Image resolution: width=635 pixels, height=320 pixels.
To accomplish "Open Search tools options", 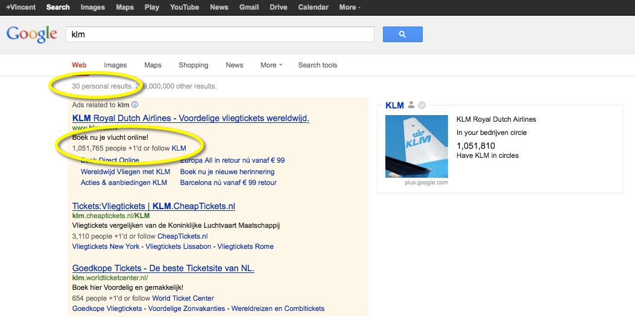I will point(317,65).
